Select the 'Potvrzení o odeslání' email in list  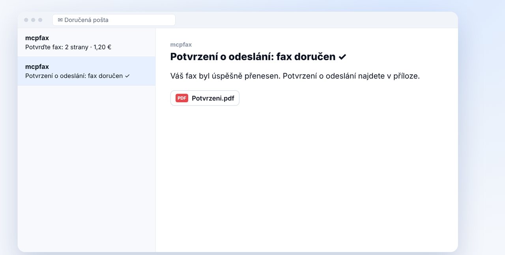click(86, 71)
